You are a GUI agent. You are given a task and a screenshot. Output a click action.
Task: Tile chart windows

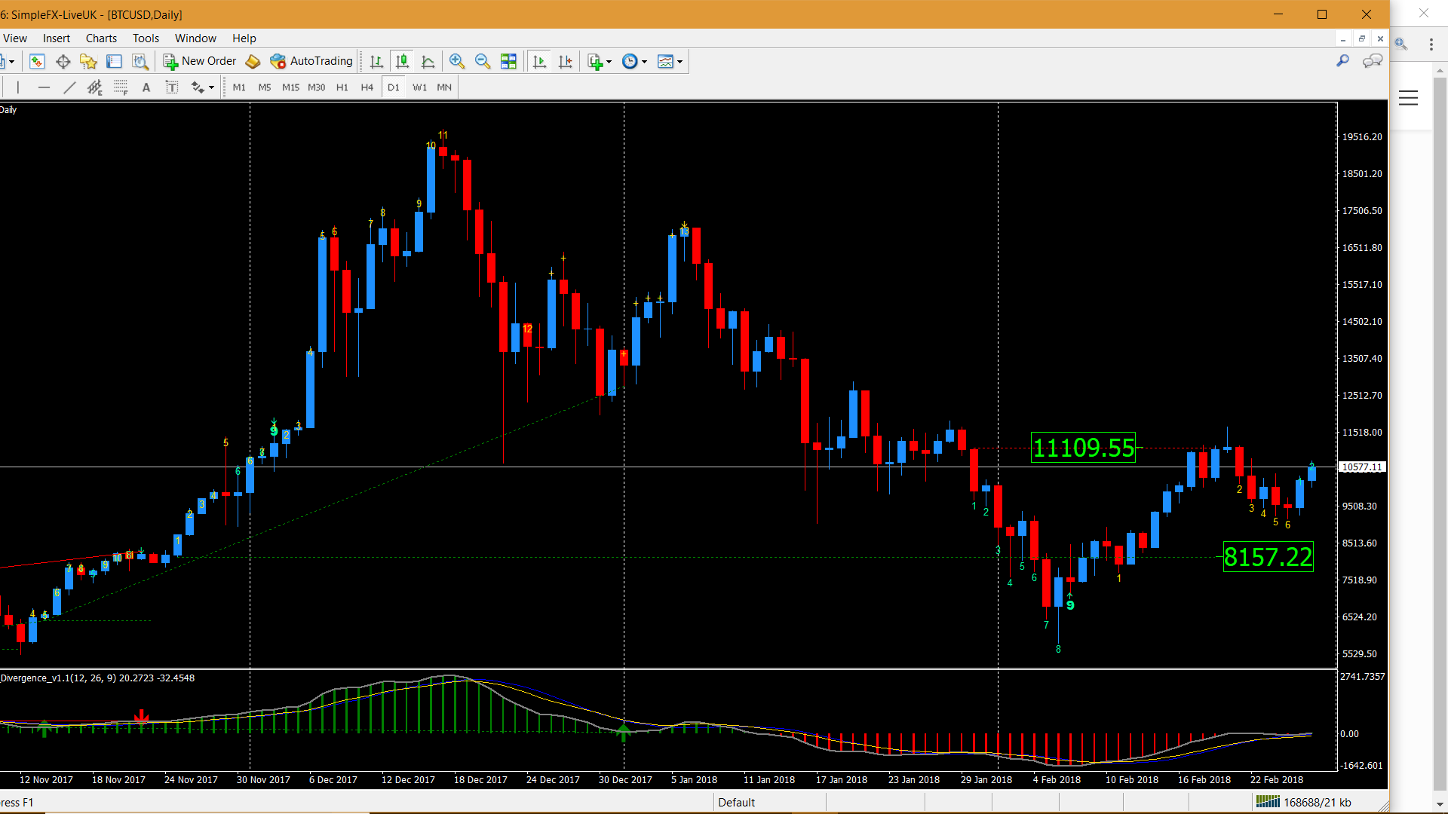point(509,61)
